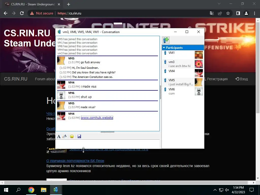Click VM6's robot avatar in Participants
The width and height of the screenshot is (260, 195).
[199, 91]
